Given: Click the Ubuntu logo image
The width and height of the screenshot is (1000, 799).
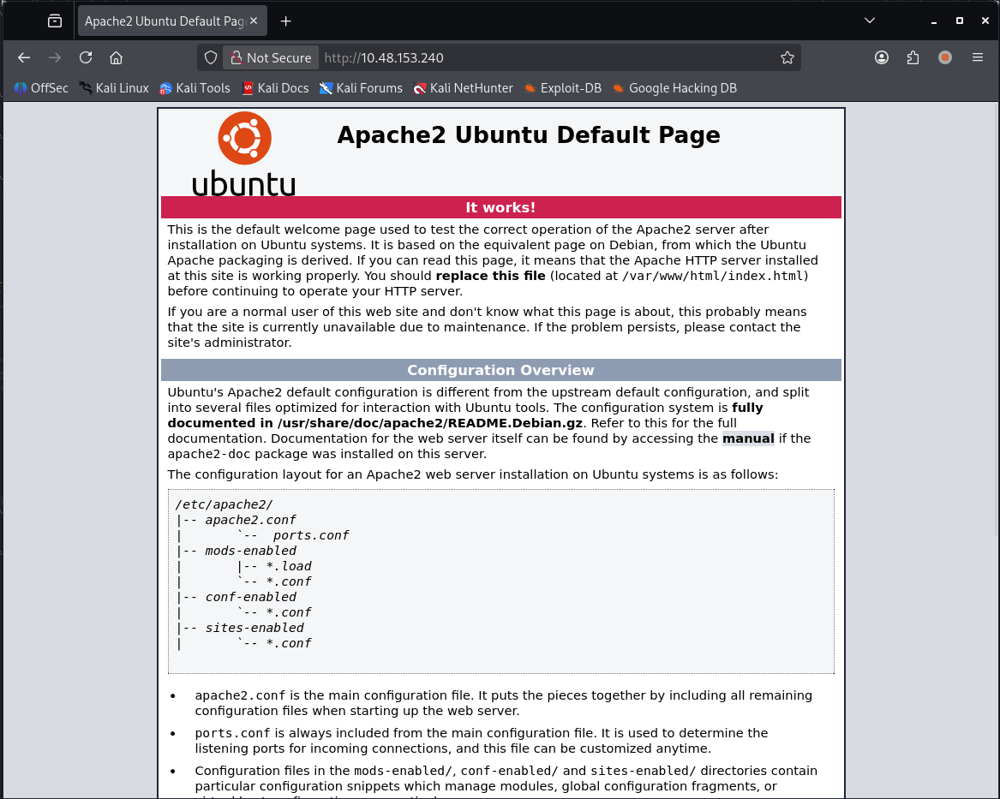Looking at the screenshot, I should tap(244, 154).
